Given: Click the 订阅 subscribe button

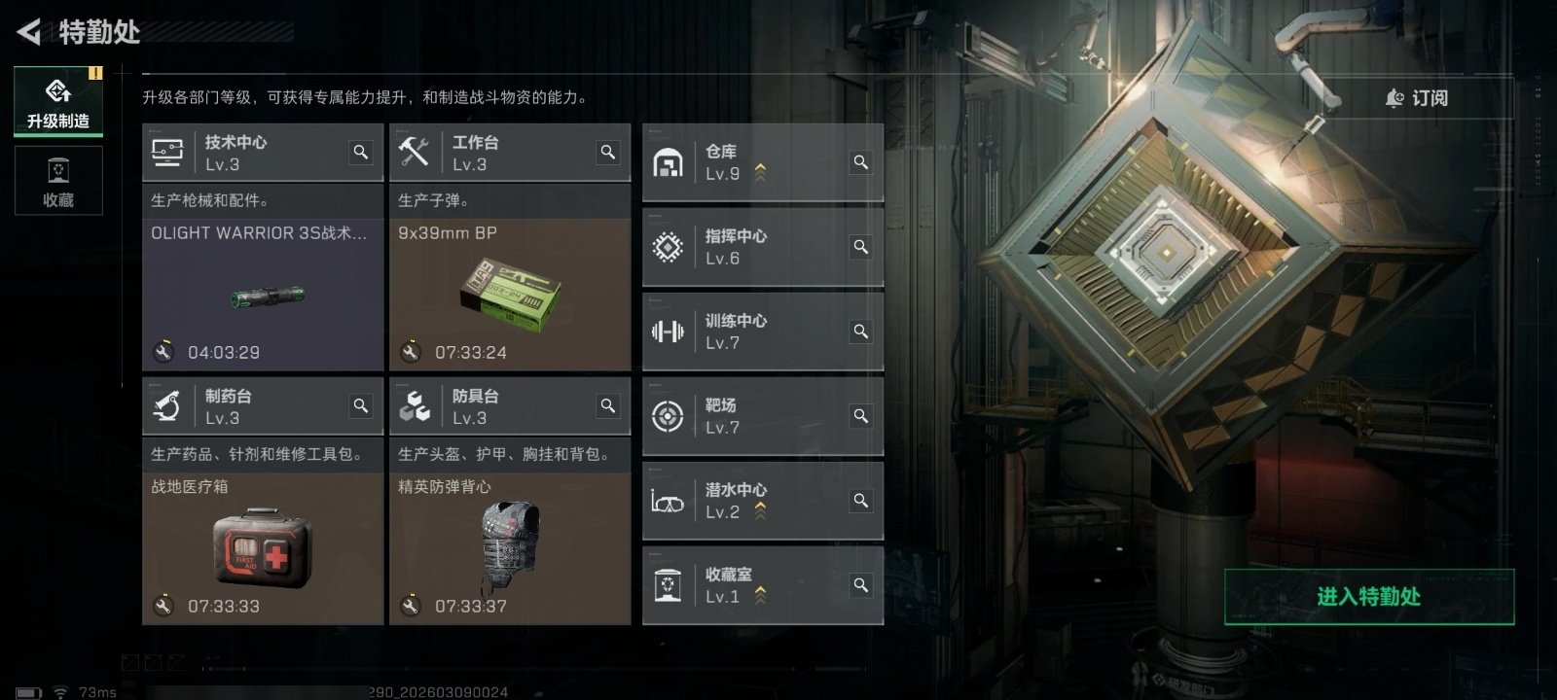Looking at the screenshot, I should click(x=1417, y=98).
